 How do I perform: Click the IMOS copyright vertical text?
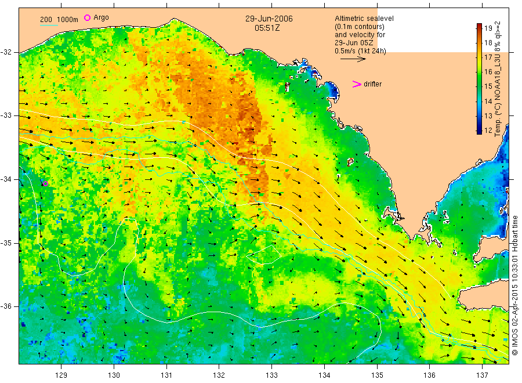[515, 285]
